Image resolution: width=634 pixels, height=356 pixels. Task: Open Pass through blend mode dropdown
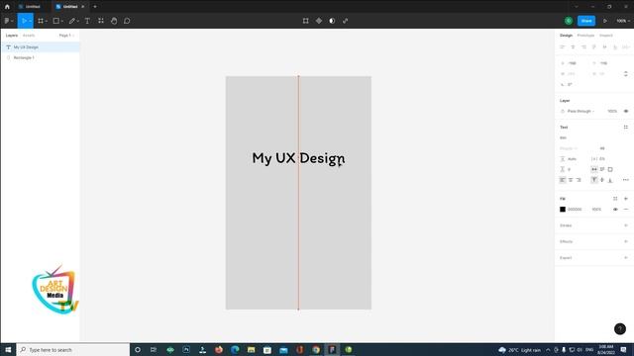click(x=581, y=111)
